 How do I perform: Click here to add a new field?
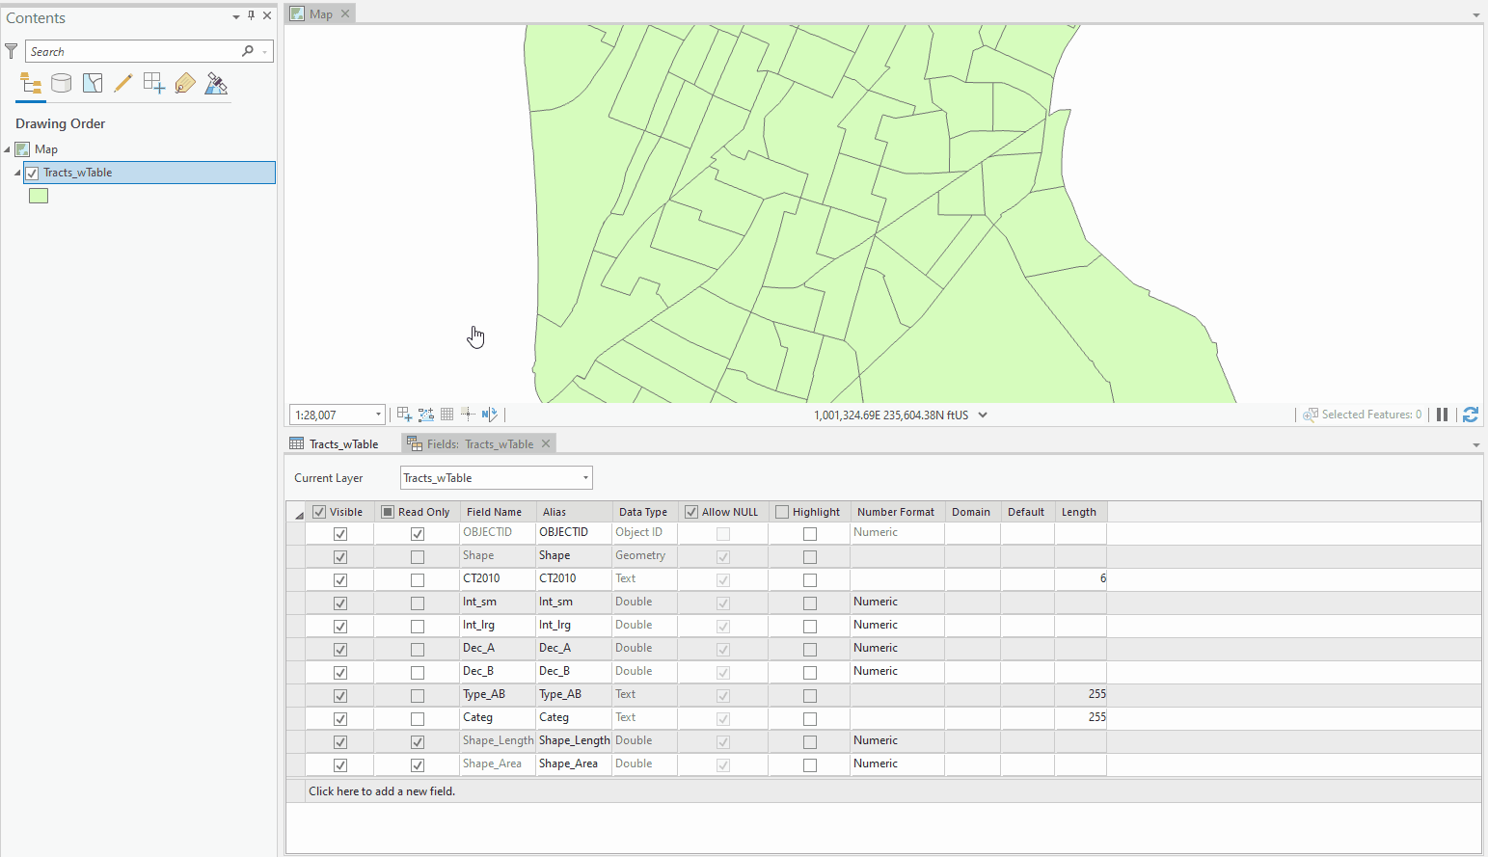coord(381,790)
